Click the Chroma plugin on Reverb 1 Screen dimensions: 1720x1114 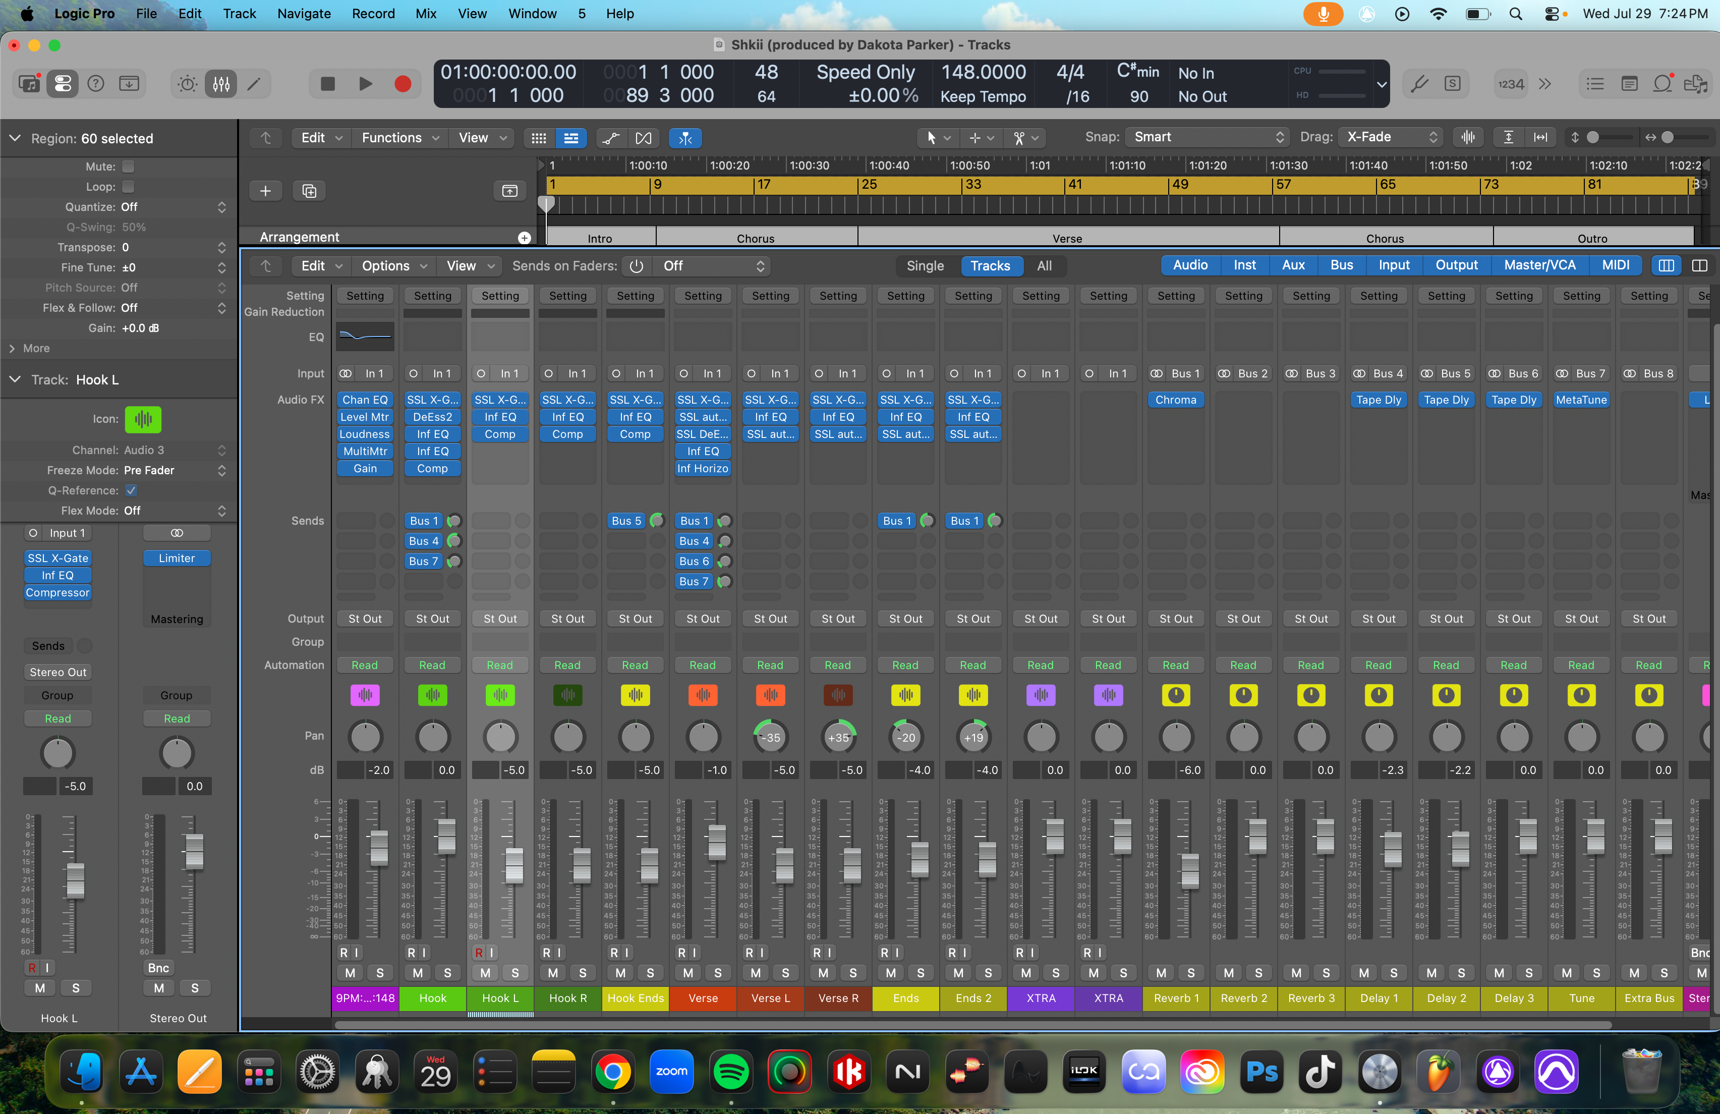click(1175, 400)
